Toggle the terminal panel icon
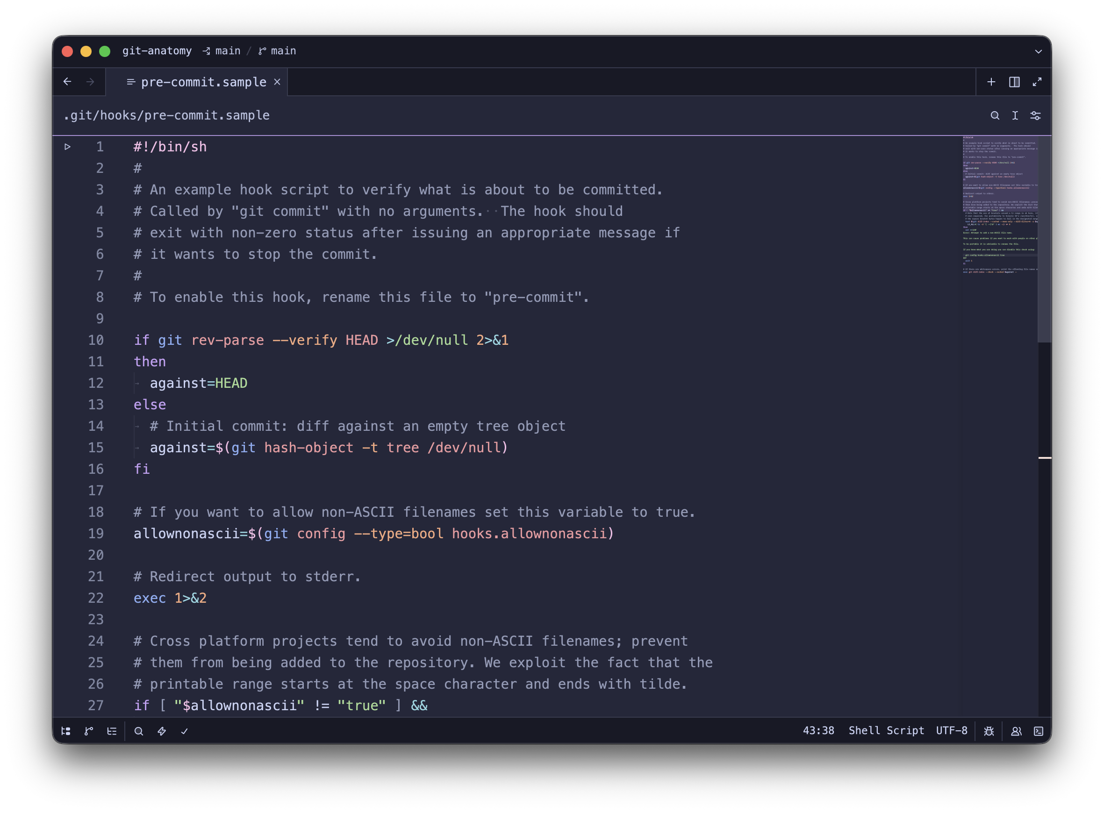Image resolution: width=1104 pixels, height=813 pixels. point(1039,731)
